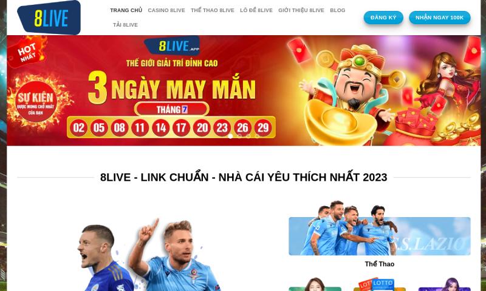
Task: Click the Sự Kiện flaming event badge
Action: 36,102
